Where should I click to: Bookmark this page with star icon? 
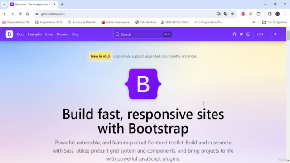tap(232, 14)
